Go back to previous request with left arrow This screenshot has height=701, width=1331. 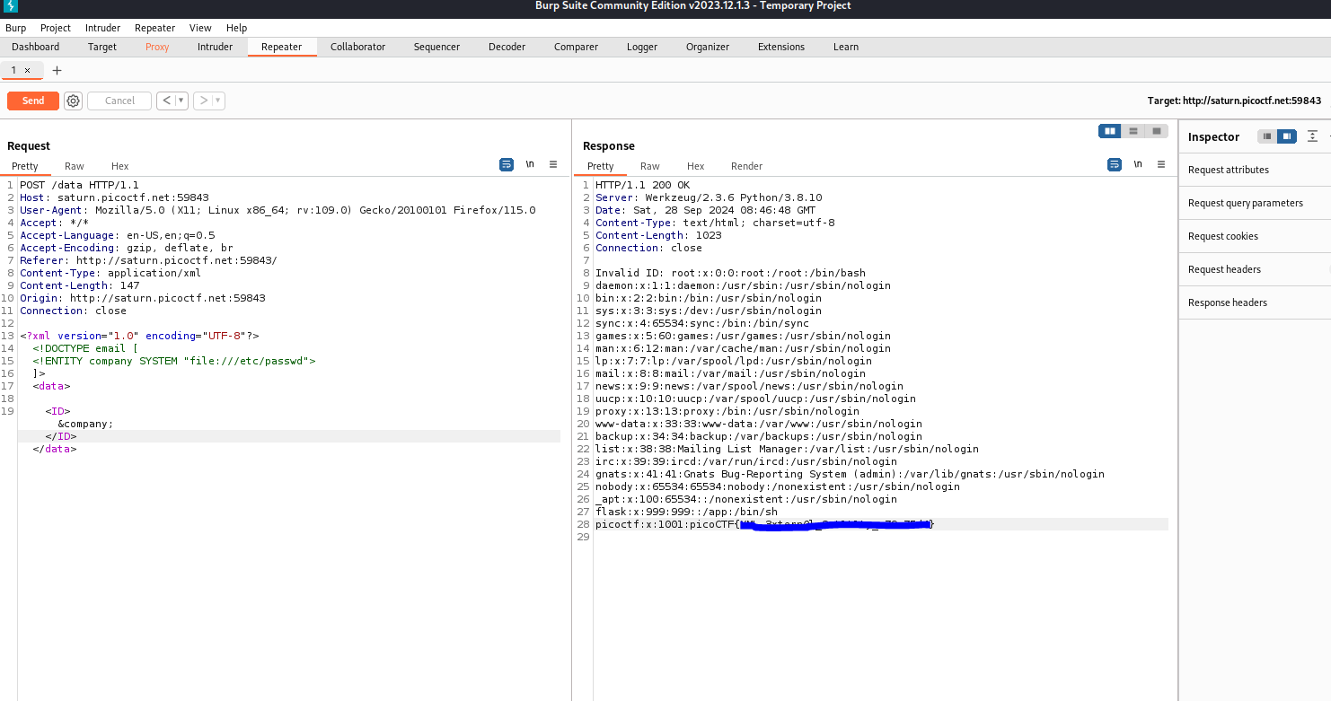click(x=165, y=101)
